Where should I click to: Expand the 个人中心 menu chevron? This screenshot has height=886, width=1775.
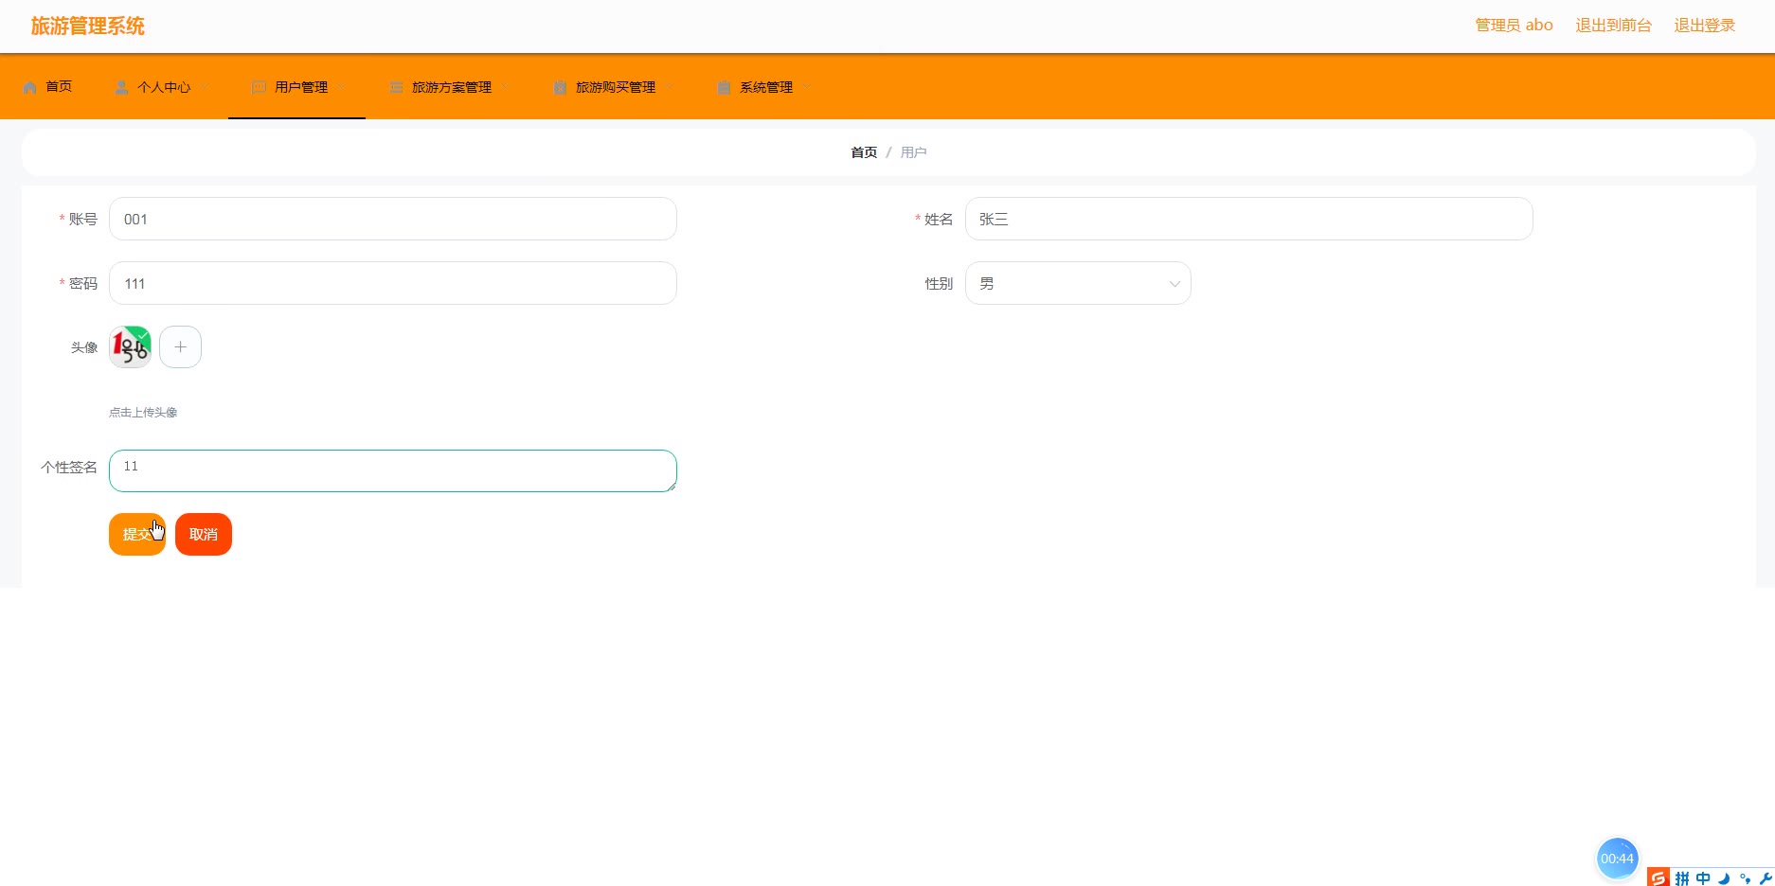tap(205, 87)
